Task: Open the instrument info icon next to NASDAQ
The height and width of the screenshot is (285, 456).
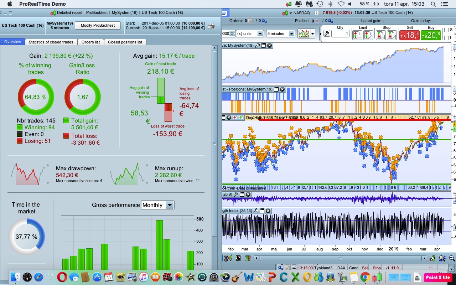Action: point(317,13)
